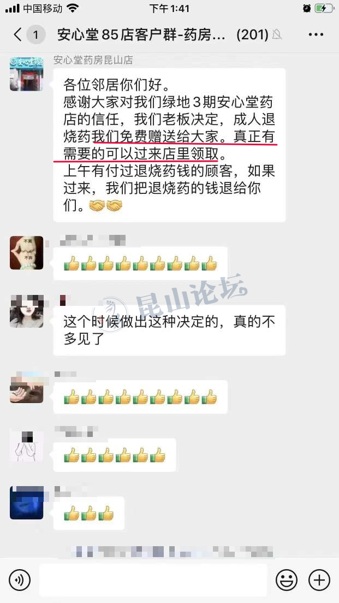The height and width of the screenshot is (603, 339).
Task: Tap the muted bell notification icon
Action: (277, 34)
